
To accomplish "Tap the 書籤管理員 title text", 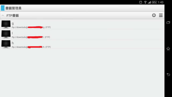I will pos(13,8).
